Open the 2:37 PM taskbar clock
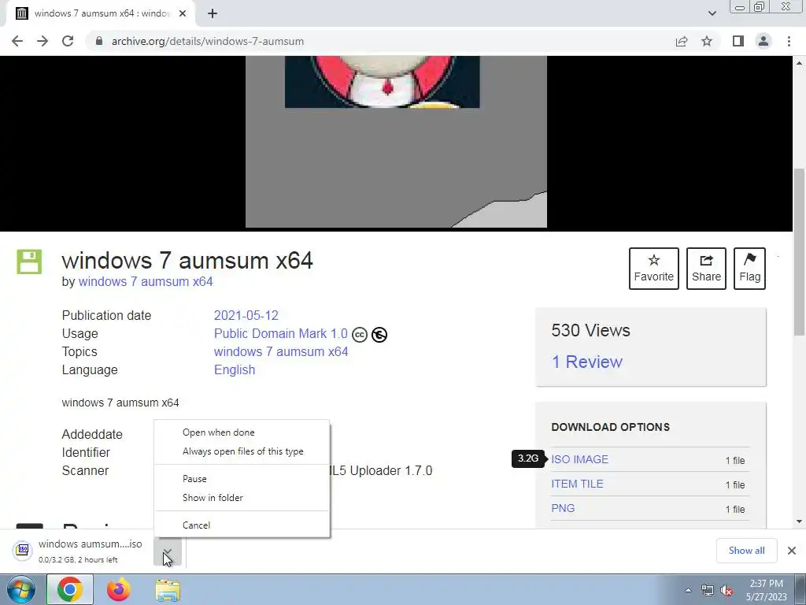The height and width of the screenshot is (605, 806). (x=766, y=590)
